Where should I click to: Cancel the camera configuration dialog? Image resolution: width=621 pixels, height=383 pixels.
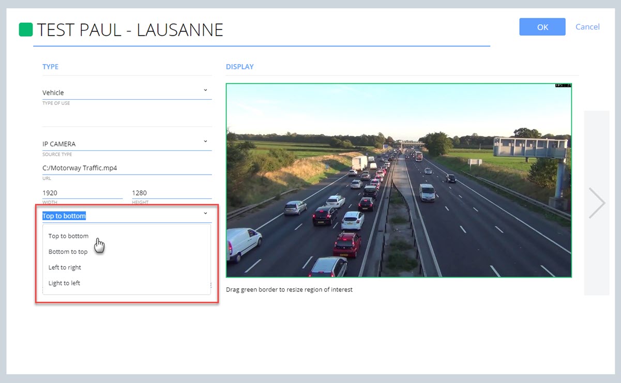(x=587, y=27)
